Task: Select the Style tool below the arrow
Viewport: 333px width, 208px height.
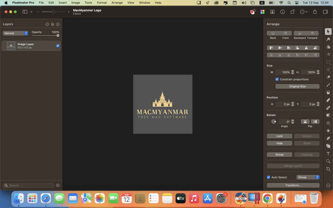Action: pos(328,39)
